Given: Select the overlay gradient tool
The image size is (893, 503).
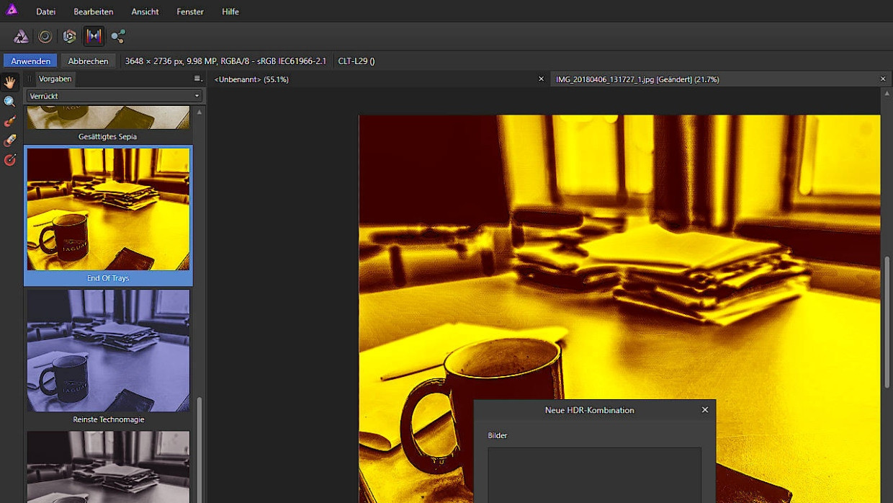Looking at the screenshot, I should [10, 160].
